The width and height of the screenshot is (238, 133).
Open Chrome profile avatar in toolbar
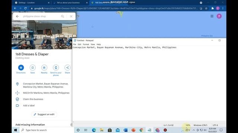218,8
